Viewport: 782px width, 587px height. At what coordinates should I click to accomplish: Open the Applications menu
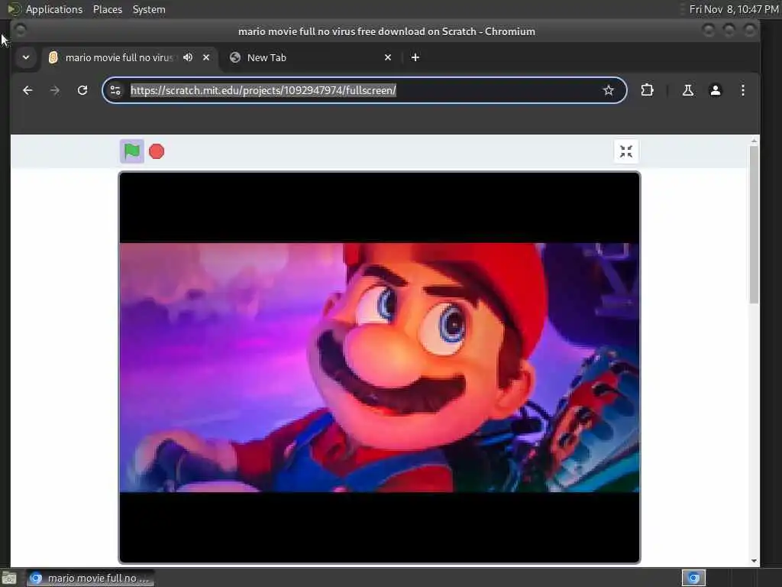[x=54, y=9]
